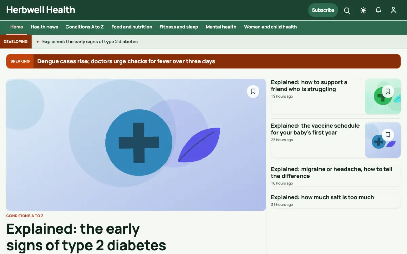Viewport: 407px width, 254px height.
Task: Bookmark the support a friend article
Action: (x=388, y=91)
